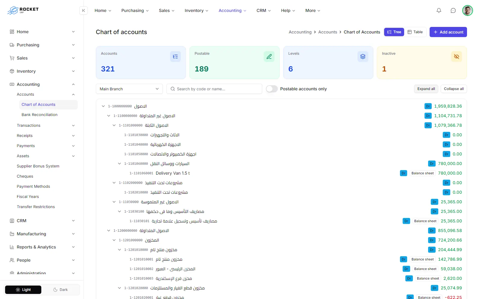
Task: Click Balance sheet tag on 1-11030101 row
Action: click(425, 221)
